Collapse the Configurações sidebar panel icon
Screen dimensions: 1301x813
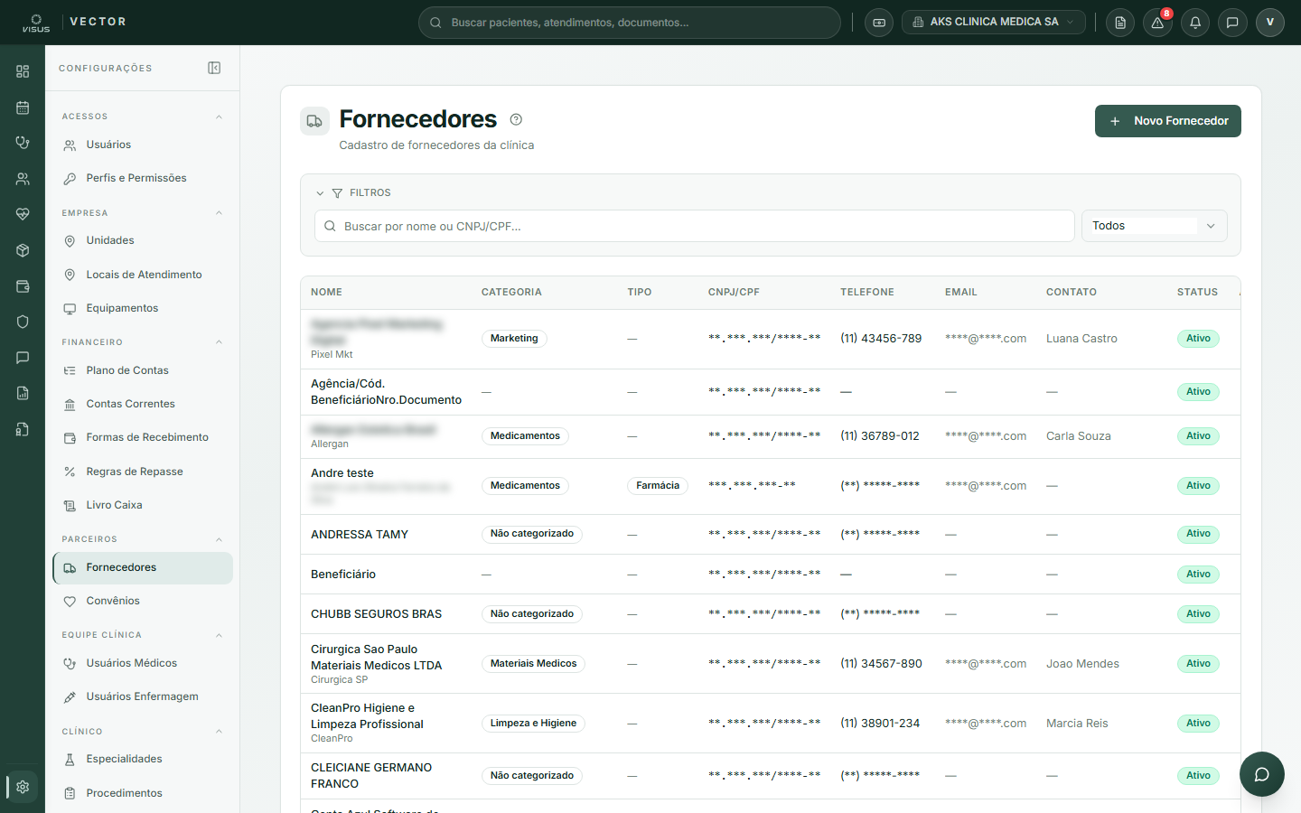[x=214, y=68]
